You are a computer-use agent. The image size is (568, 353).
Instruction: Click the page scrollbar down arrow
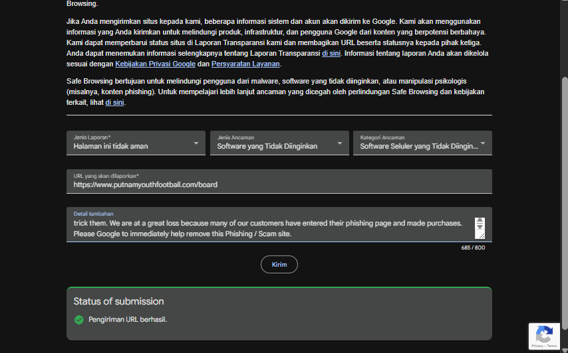pyautogui.click(x=565, y=350)
